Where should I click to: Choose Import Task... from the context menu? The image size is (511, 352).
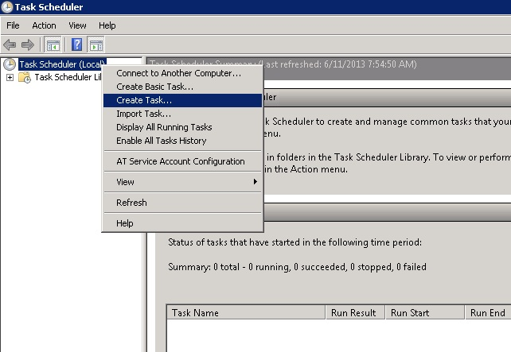[144, 114]
